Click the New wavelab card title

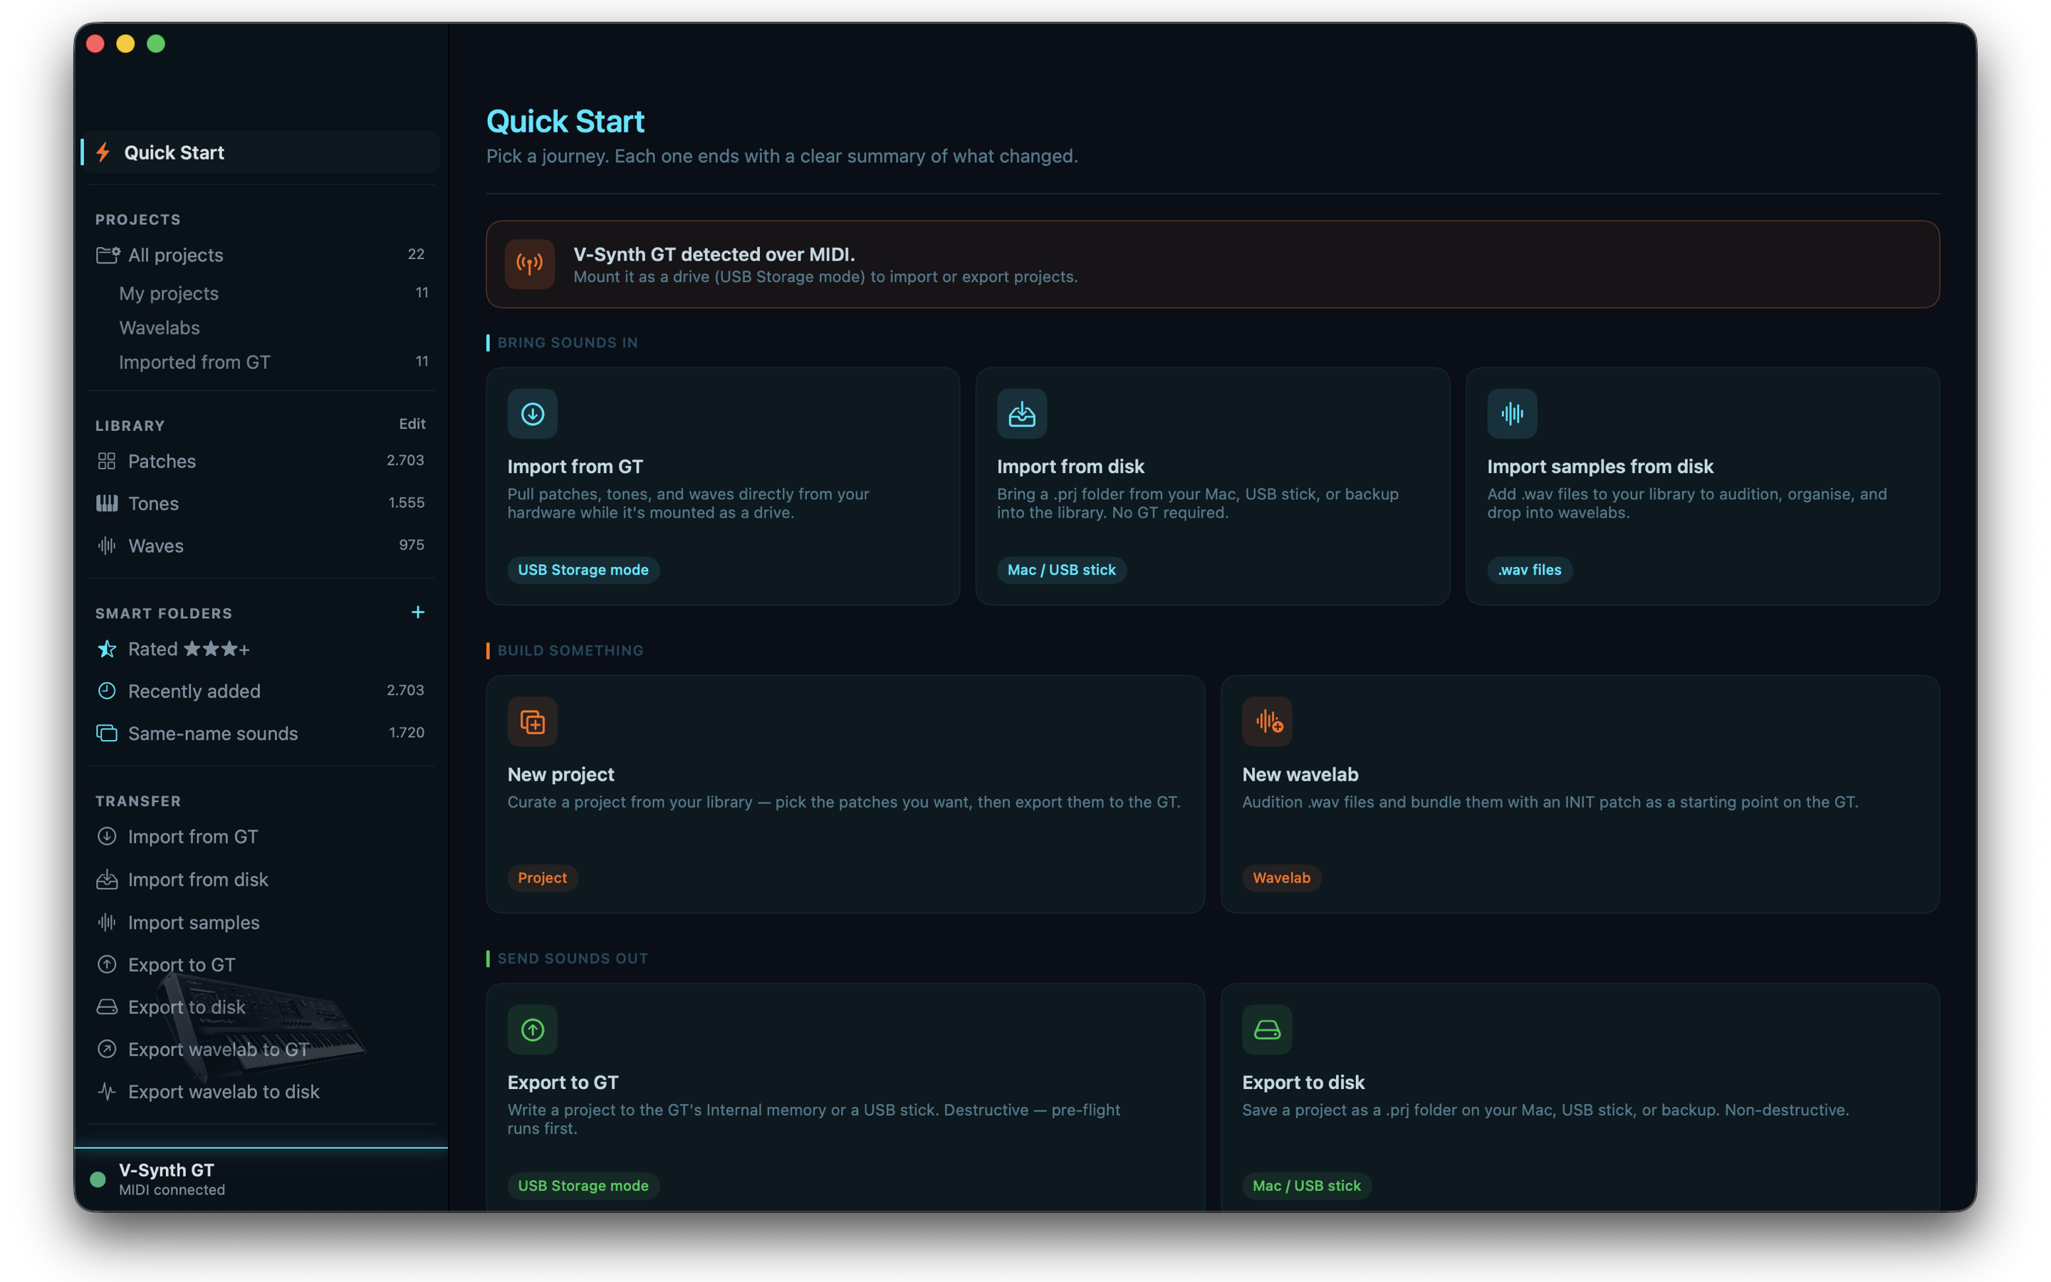click(x=1300, y=774)
